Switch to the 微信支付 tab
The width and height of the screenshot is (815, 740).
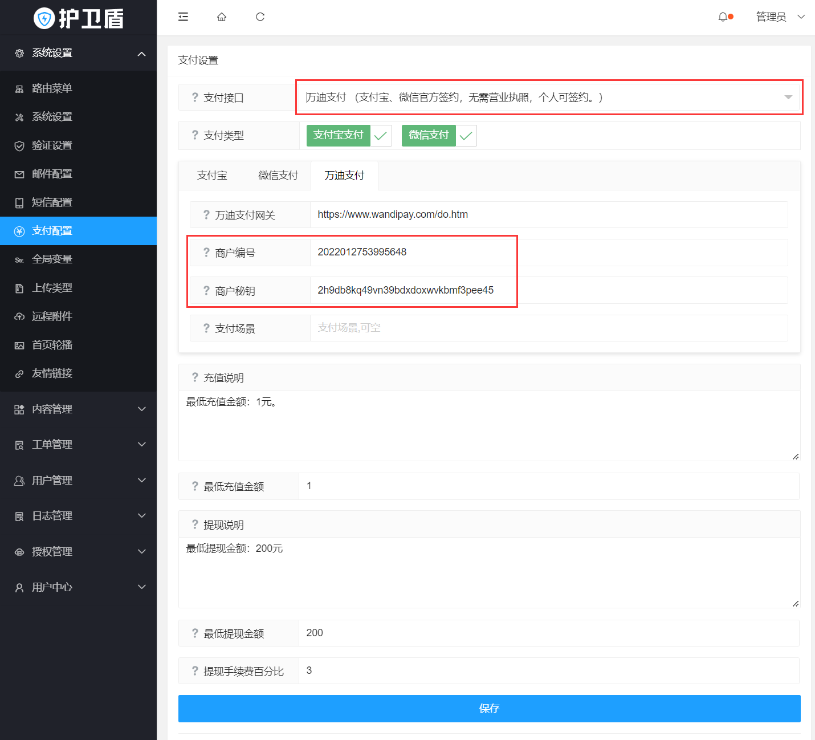click(278, 176)
